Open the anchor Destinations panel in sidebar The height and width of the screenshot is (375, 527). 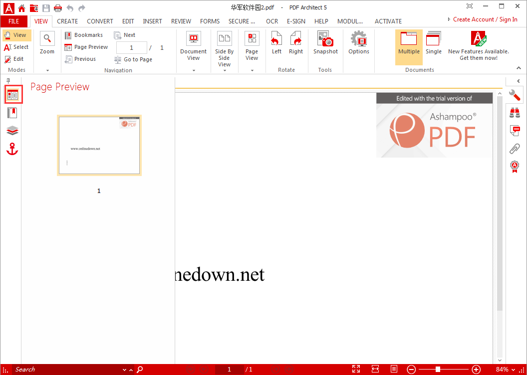12,149
